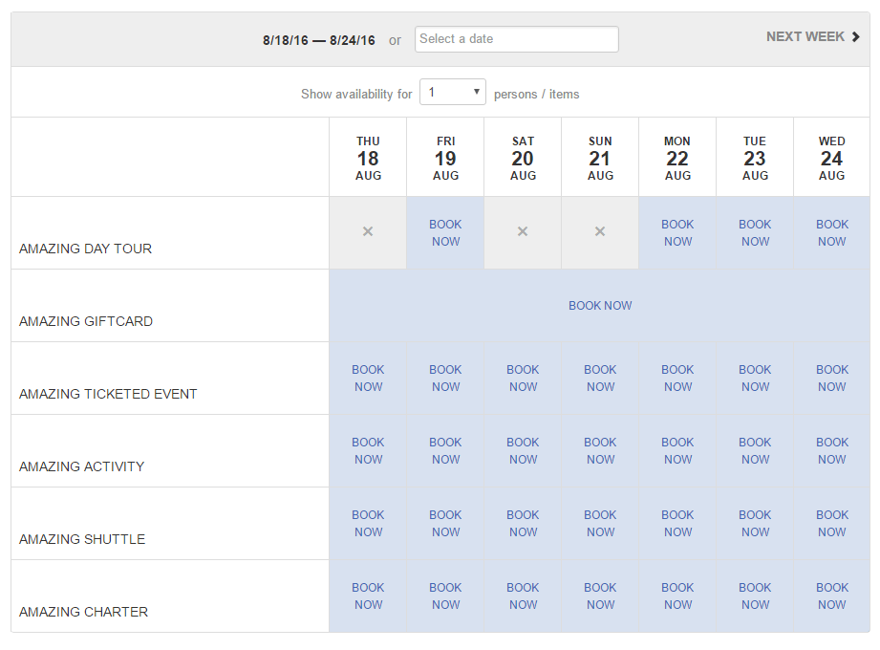Viewport: 880px width, 650px height.
Task: Book Amazing Ticketed Event on Thursday 18
Action: pyautogui.click(x=368, y=379)
